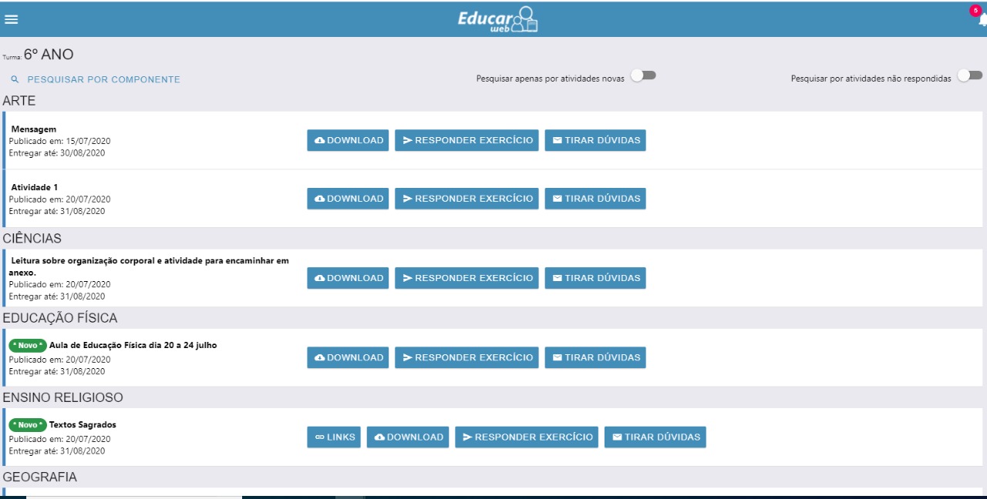
Task: Open the hamburger navigation menu
Action: (x=11, y=19)
